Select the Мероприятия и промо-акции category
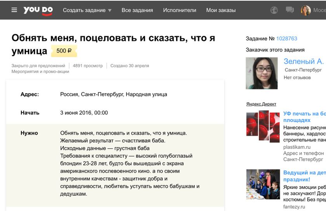Image resolution: width=326 pixels, height=211 pixels. (40, 71)
